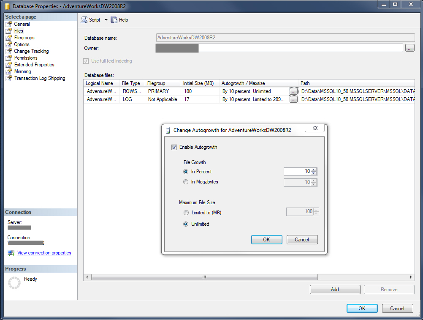Click OK in the Change Autogrowth dialog
Screen dimensions: 423x320
266,239
